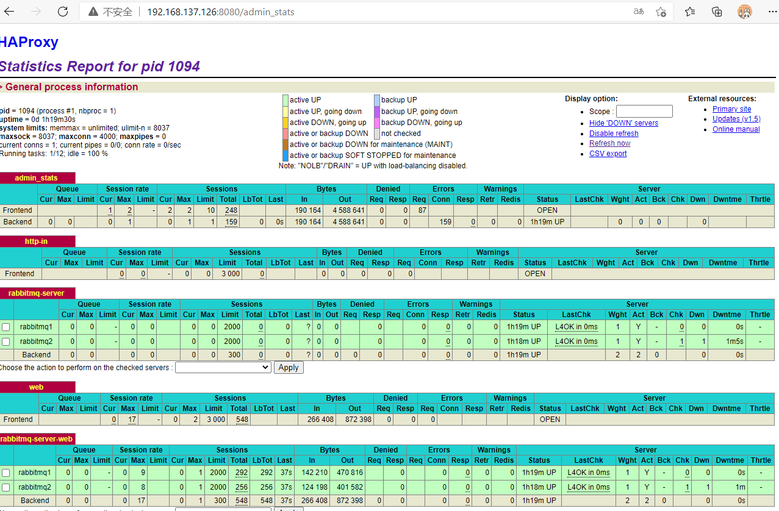This screenshot has height=511, width=779.
Task: Reload the page with refresh icon
Action: coord(63,12)
